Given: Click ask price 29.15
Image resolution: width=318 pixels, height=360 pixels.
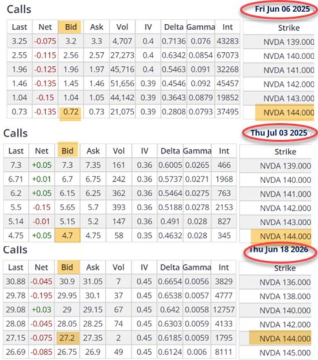Looking at the screenshot, I should click(x=93, y=309).
